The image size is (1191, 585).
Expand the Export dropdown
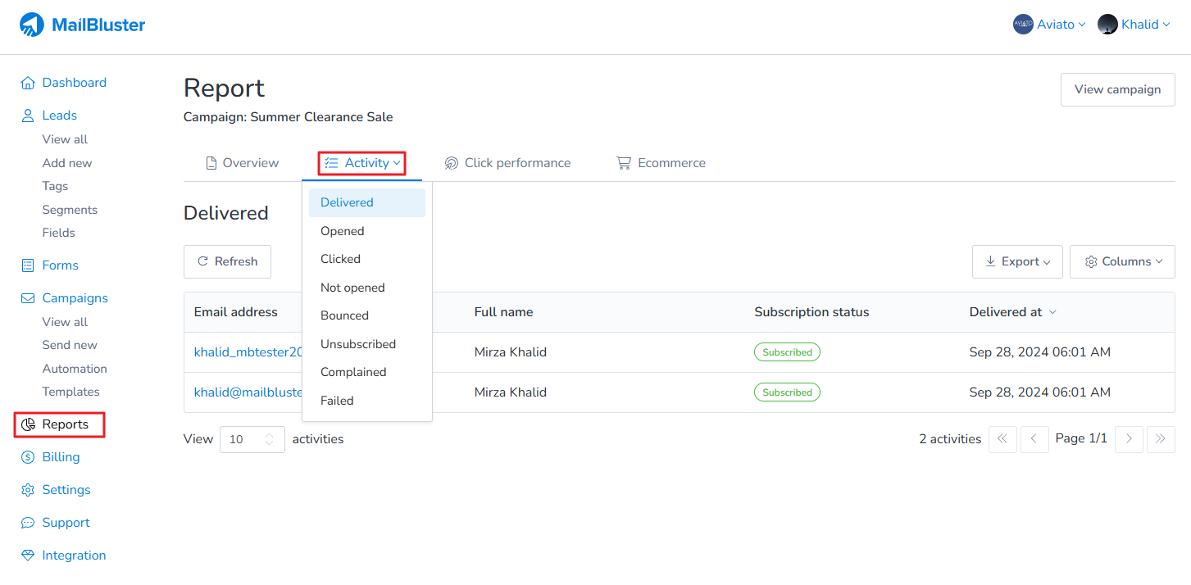tap(1017, 261)
